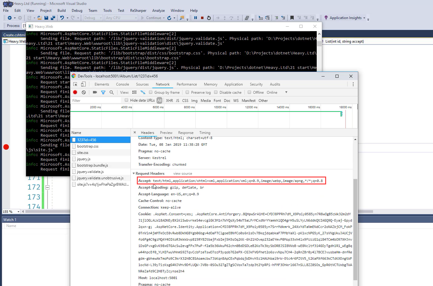This screenshot has height=286, width=433.
Task: Collapse the Request Headers section
Action: [x=134, y=174]
